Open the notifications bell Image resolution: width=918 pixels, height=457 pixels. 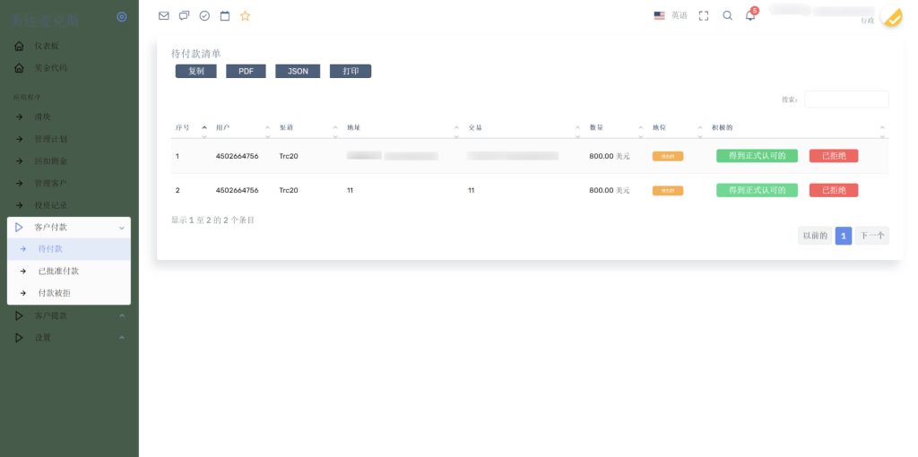(750, 15)
